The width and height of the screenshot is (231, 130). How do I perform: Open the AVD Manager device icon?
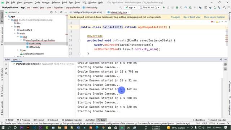coord(215,8)
